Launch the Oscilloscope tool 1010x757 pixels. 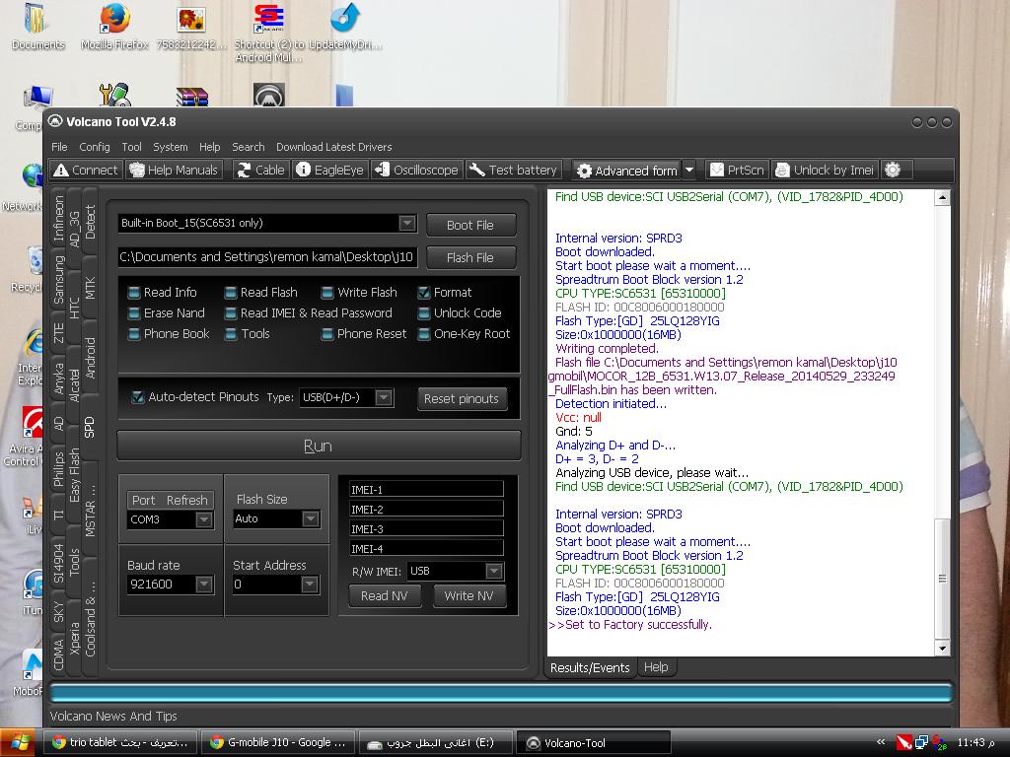coord(417,170)
